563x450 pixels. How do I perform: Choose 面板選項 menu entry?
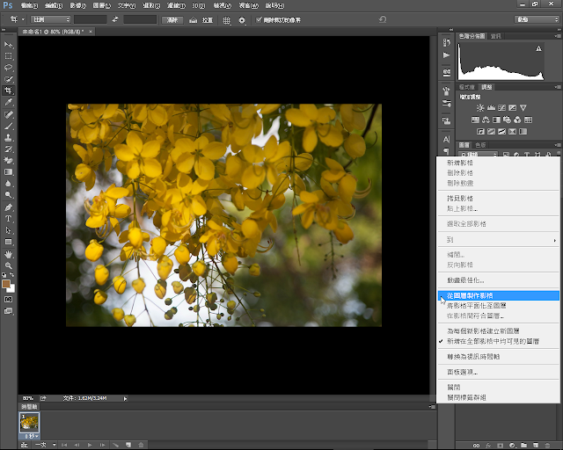point(499,372)
